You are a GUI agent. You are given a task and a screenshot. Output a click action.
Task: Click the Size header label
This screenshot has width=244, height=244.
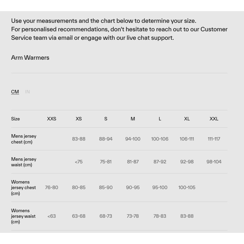pyautogui.click(x=15, y=119)
